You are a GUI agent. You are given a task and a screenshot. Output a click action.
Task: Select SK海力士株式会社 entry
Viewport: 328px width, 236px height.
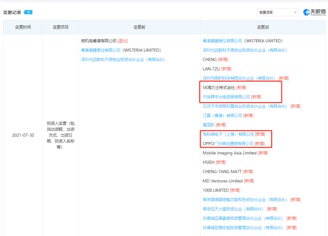click(225, 87)
